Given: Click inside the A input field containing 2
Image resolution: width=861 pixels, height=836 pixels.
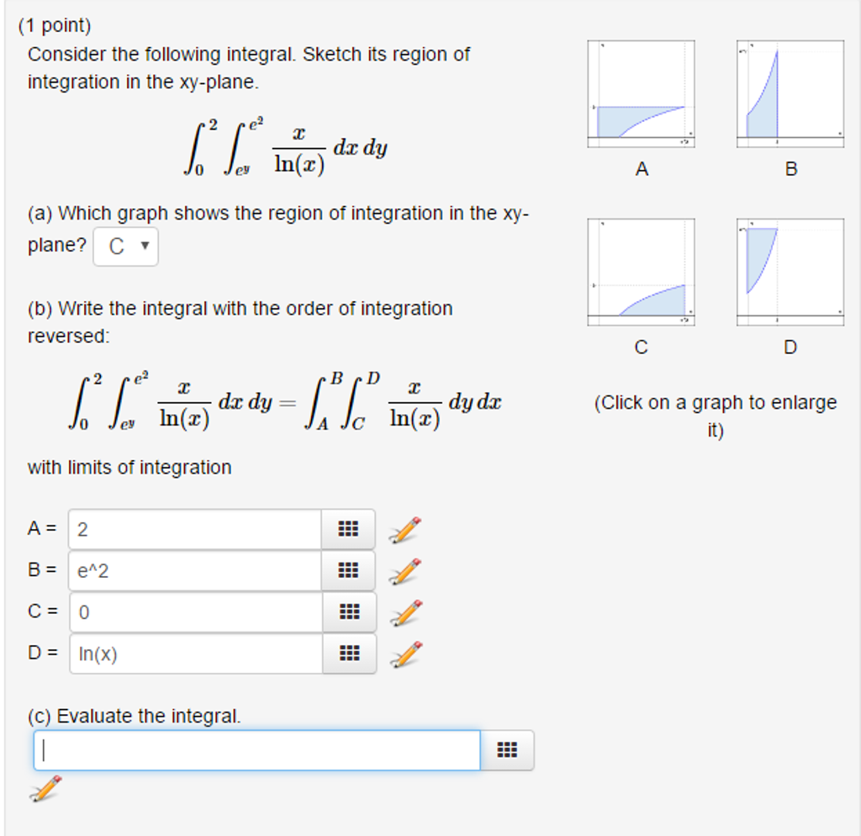Looking at the screenshot, I should tap(193, 528).
